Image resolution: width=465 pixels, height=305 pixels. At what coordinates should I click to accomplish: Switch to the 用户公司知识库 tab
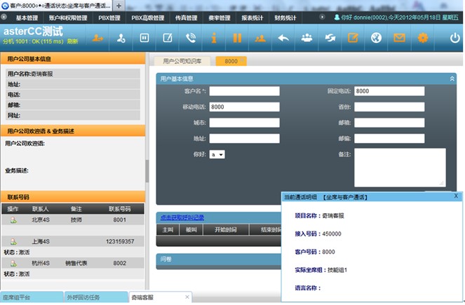click(182, 62)
